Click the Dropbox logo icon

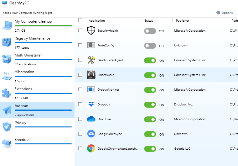click(91, 104)
